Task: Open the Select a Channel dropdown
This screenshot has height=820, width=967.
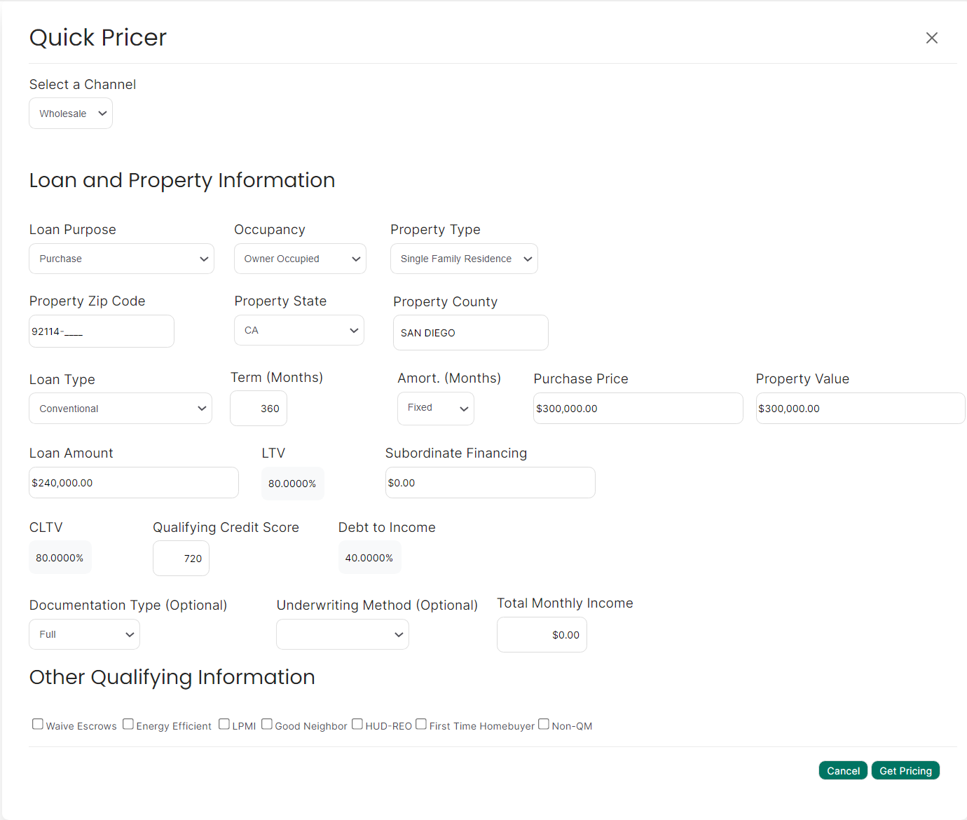Action: coord(70,113)
